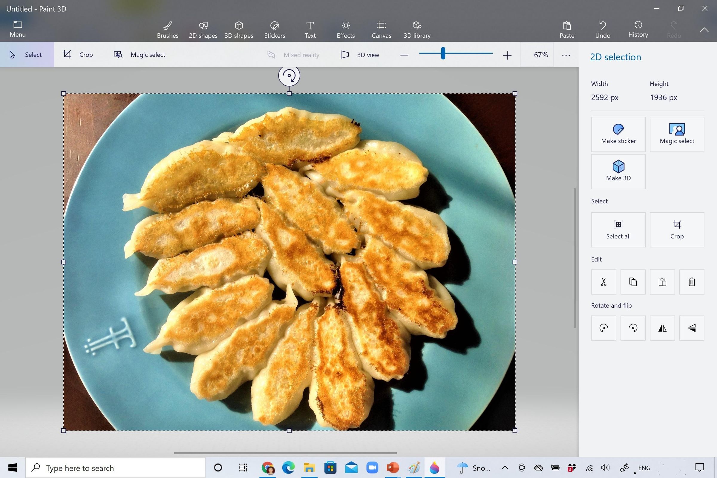
Task: Click Make 3D in the selection panel
Action: tap(618, 171)
